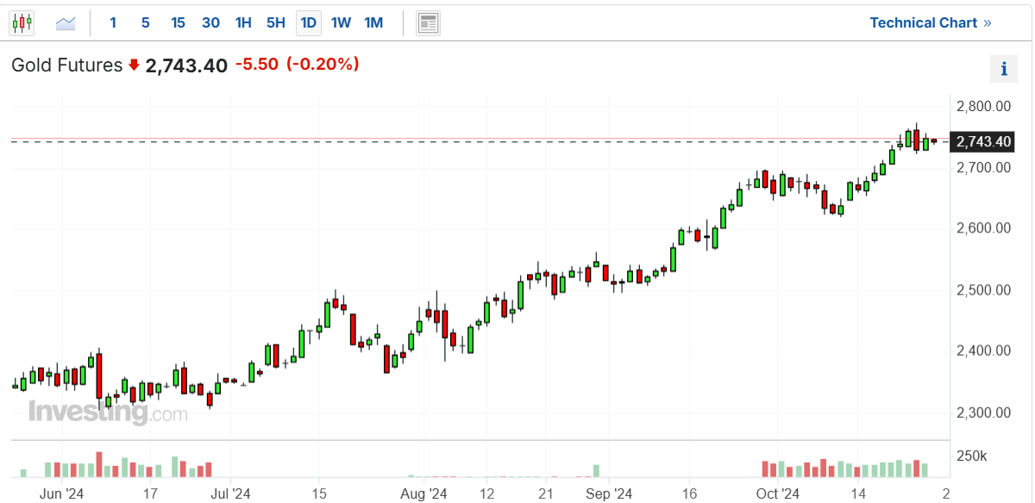Click the Oct '24 date label
Image resolution: width=1035 pixels, height=503 pixels.
point(778,494)
